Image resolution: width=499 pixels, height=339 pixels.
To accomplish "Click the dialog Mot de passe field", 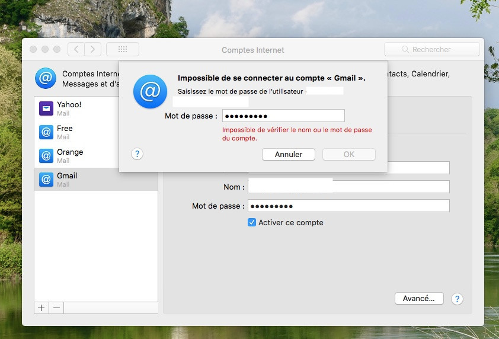I will (283, 116).
